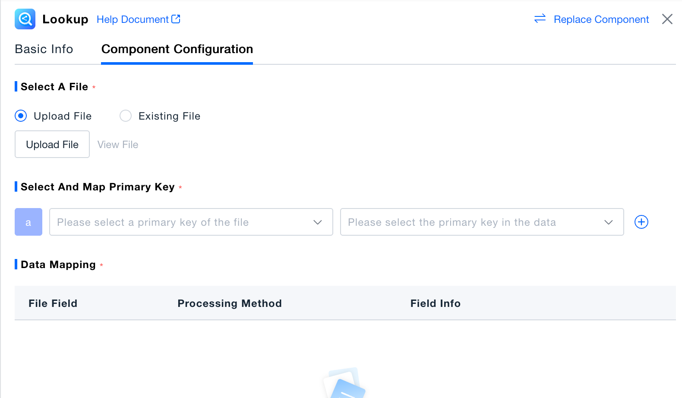Close the Lookup configuration panel
The height and width of the screenshot is (398, 682).
tap(667, 19)
